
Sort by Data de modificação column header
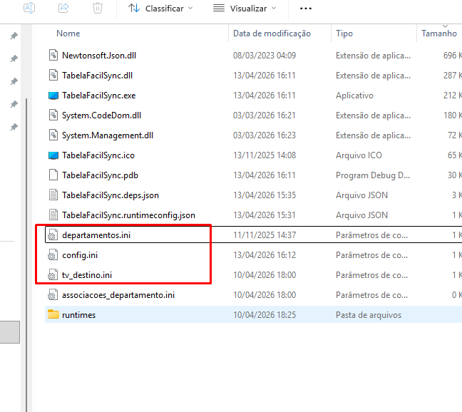pyautogui.click(x=272, y=34)
